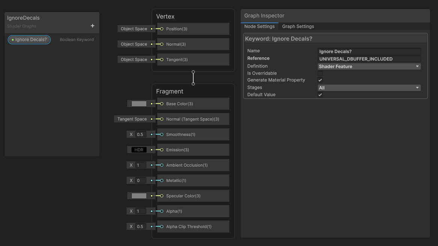Collapse the Keyword: Ignore Decals? section header
The image size is (438, 246).
coord(336,38)
